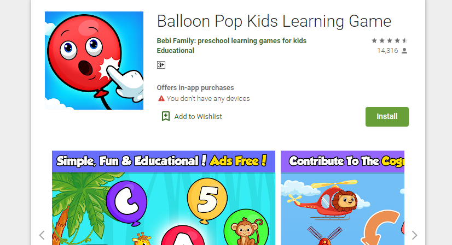Open the Educational category link

click(x=175, y=51)
